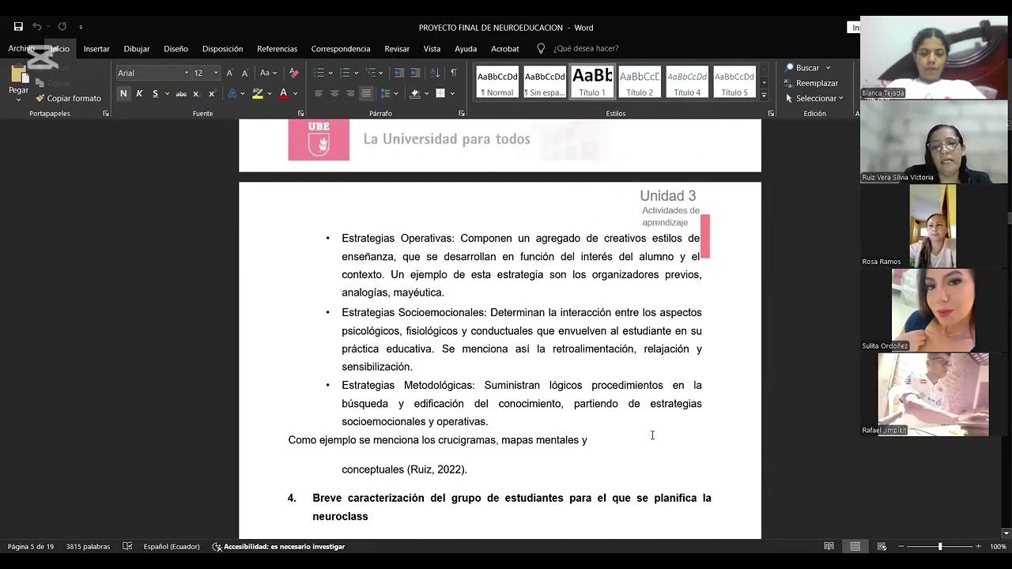Click the Reemplazar button

point(811,83)
